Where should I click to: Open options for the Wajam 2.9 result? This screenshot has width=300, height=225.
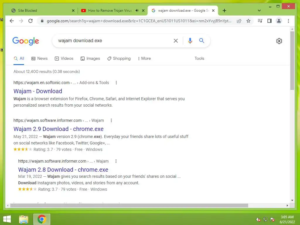click(111, 120)
